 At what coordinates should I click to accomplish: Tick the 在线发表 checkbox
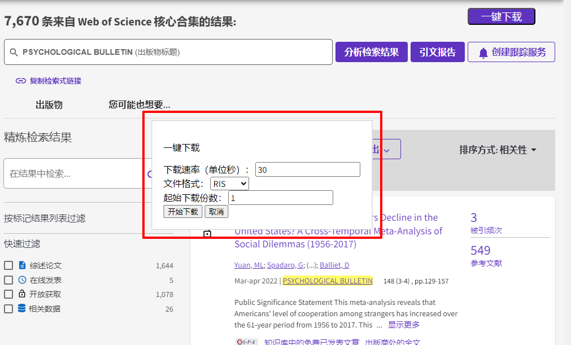(8, 280)
